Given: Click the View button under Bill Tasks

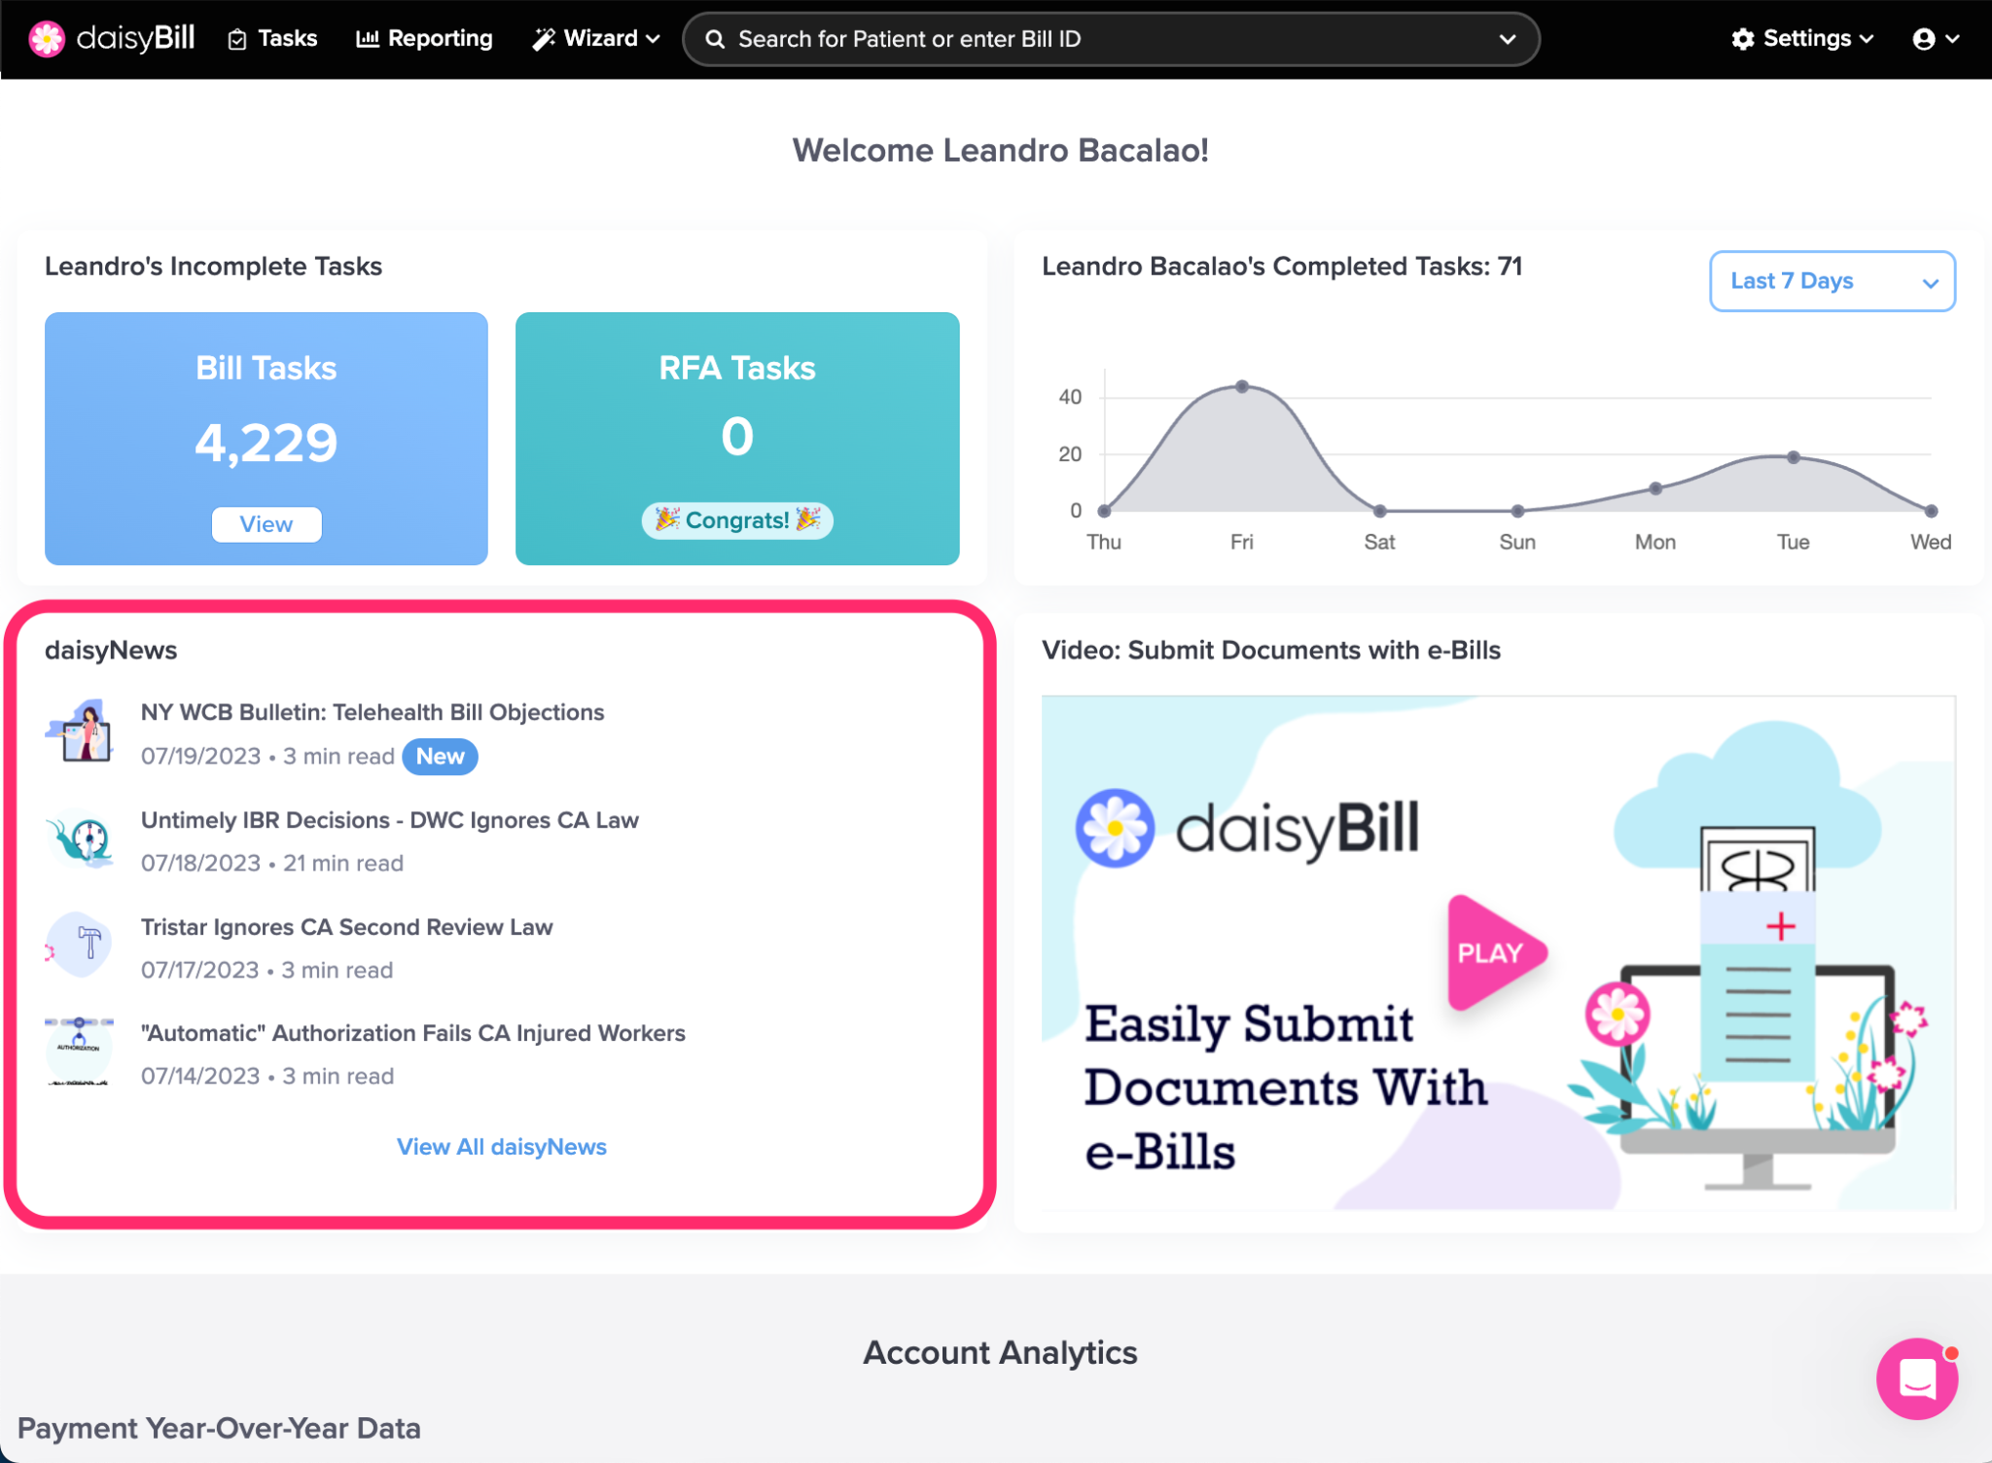Looking at the screenshot, I should click(x=267, y=524).
